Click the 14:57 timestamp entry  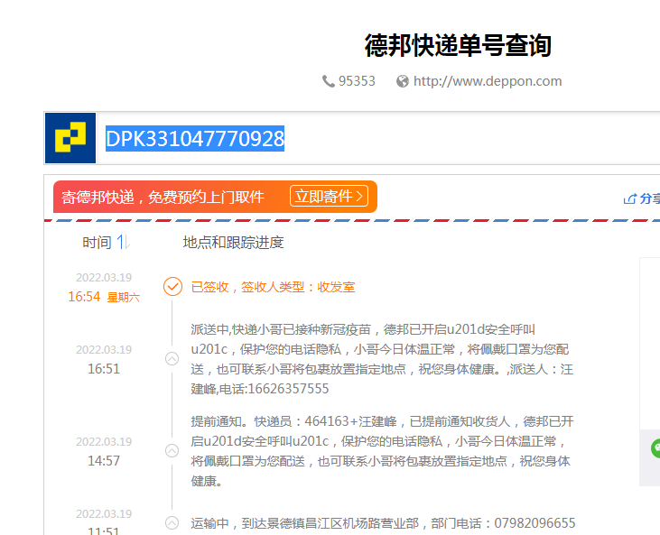[104, 460]
